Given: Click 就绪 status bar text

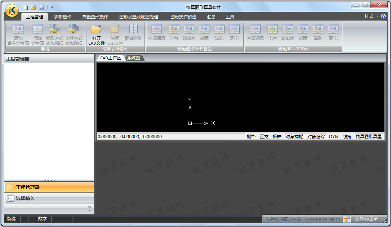Looking at the screenshot, I should pyautogui.click(x=12, y=218).
